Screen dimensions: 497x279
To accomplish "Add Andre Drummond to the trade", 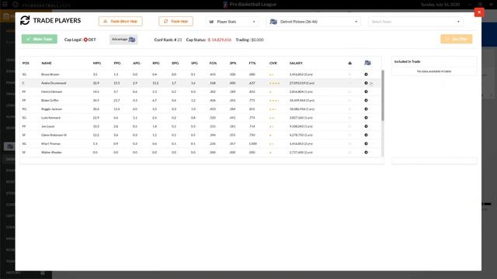I will coord(366,83).
